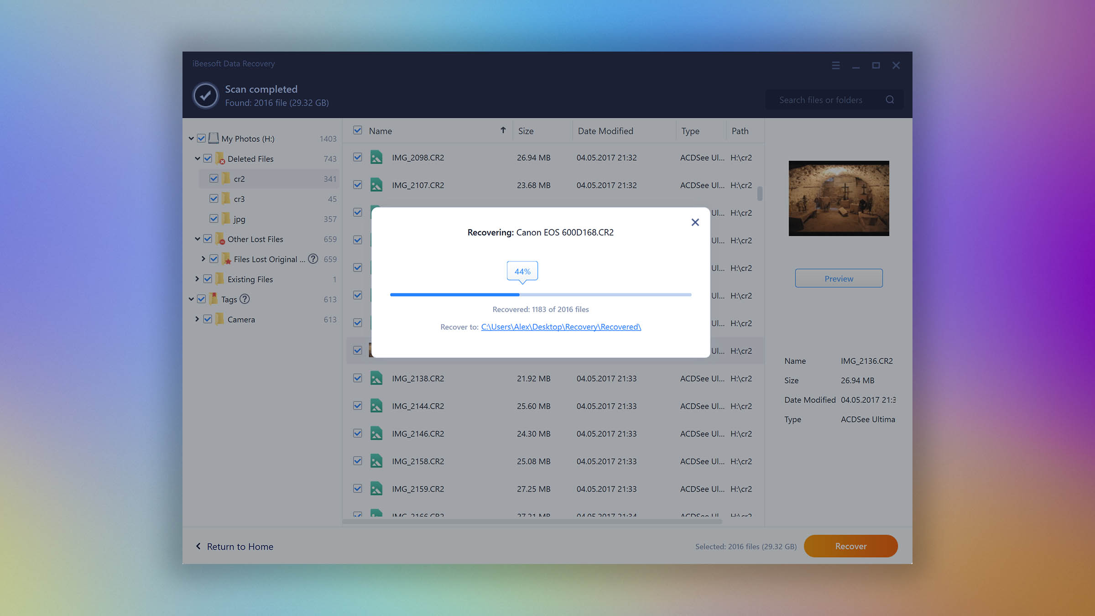1095x616 pixels.
Task: Sort by the Name column header
Action: pyautogui.click(x=381, y=131)
